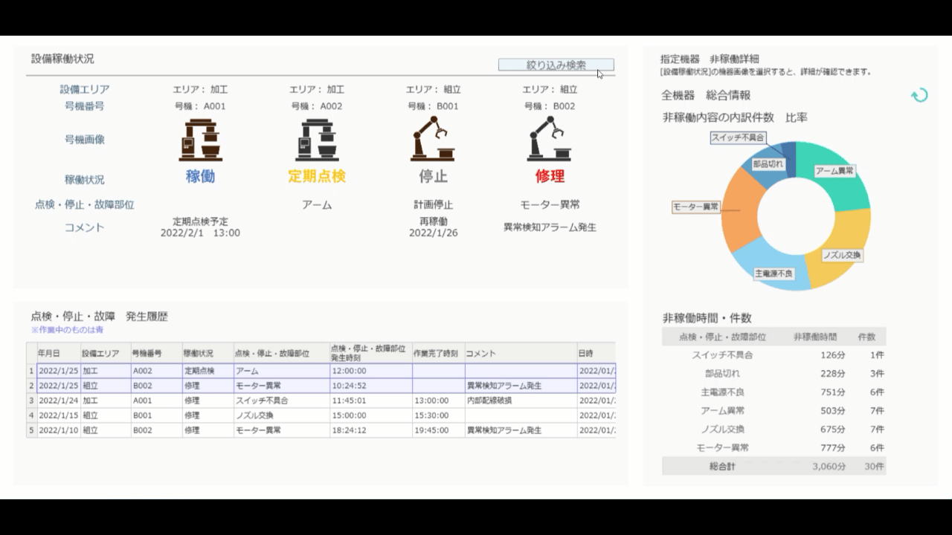The height and width of the screenshot is (535, 952).
Task: Click the red 修理 status text
Action: (x=550, y=177)
